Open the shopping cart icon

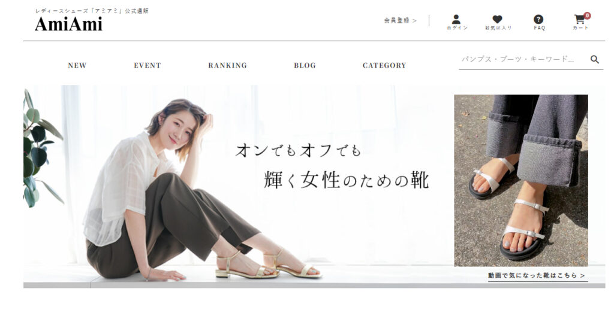[x=579, y=20]
